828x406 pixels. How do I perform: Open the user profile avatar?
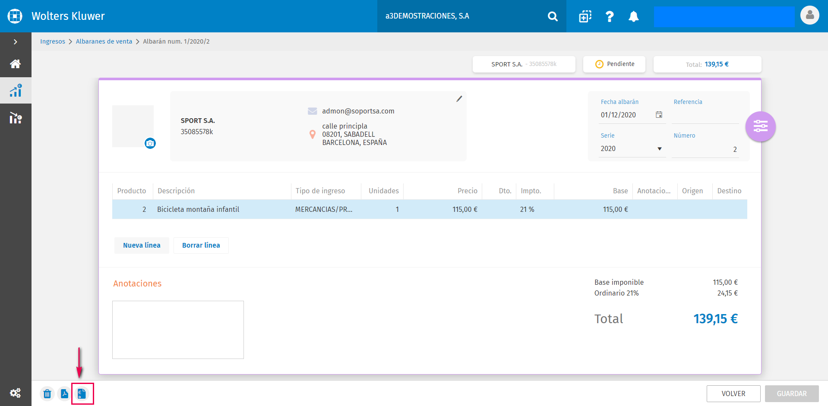click(x=810, y=15)
